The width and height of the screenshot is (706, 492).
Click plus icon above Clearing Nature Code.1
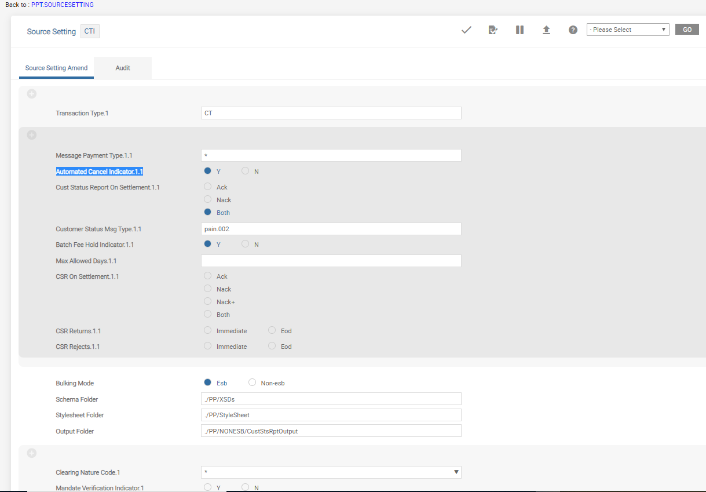tap(32, 453)
